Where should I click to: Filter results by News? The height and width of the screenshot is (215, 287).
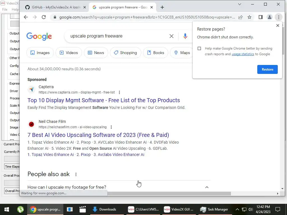[96, 53]
